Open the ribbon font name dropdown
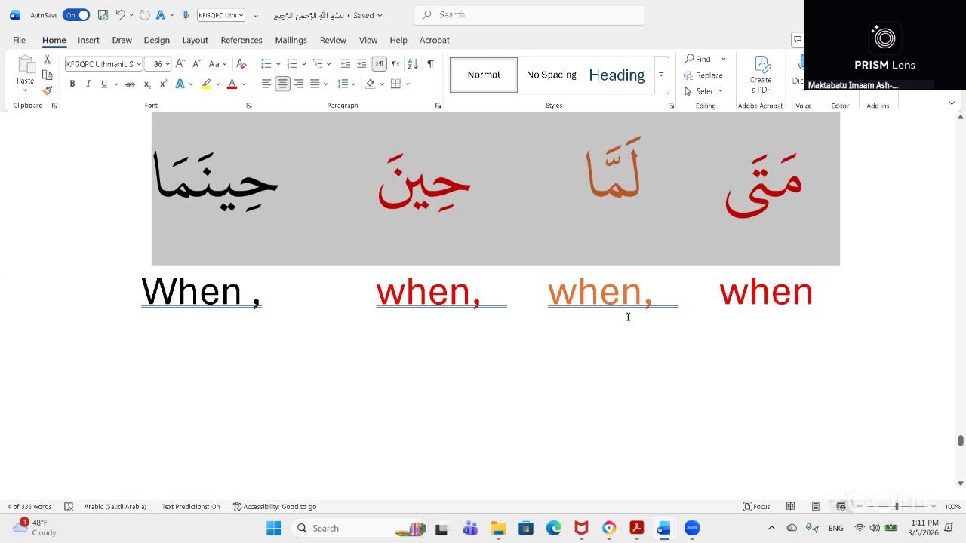 tap(139, 64)
